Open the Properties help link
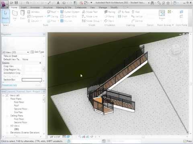The image size is (193, 144). (x=10, y=85)
